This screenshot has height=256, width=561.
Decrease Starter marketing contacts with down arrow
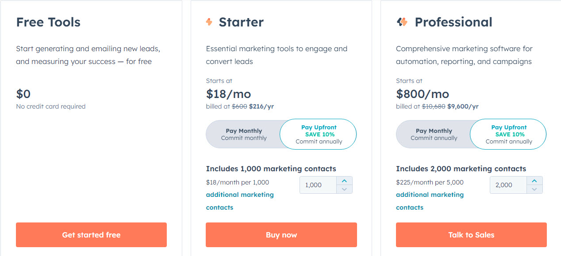(344, 189)
